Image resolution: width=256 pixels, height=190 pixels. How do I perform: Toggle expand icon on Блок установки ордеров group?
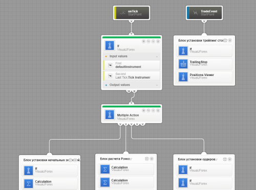[225, 159]
